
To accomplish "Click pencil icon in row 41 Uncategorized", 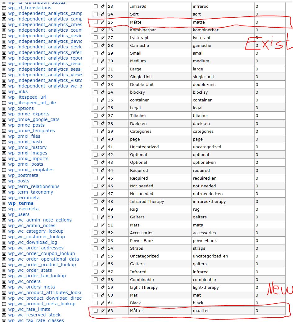I will (x=102, y=147).
